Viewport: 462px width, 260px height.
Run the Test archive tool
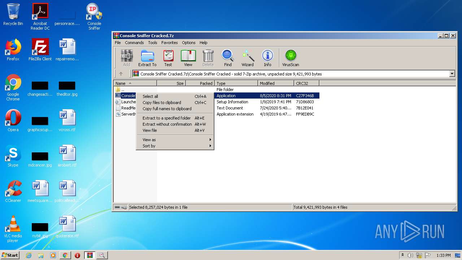(x=168, y=58)
